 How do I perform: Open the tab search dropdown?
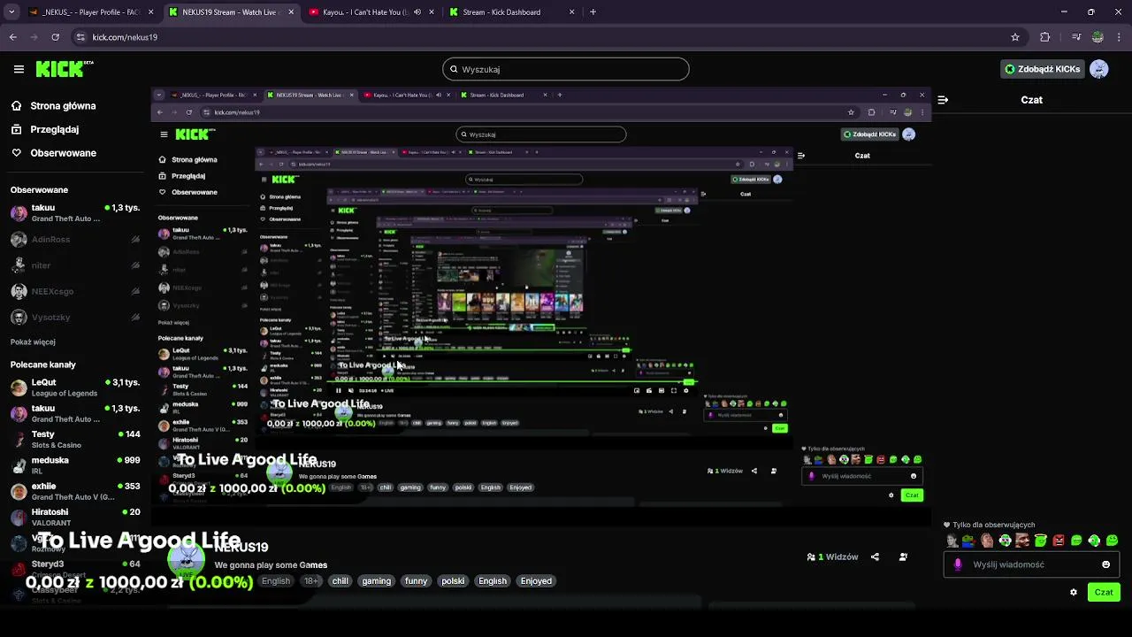click(11, 12)
